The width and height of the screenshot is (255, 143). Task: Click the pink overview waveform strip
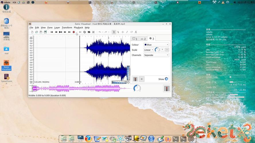[x=81, y=89]
